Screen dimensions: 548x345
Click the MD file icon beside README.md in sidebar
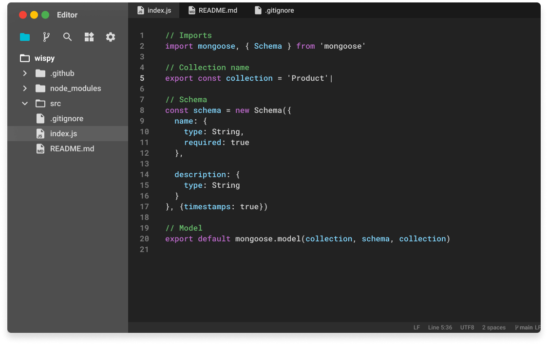[x=40, y=149]
